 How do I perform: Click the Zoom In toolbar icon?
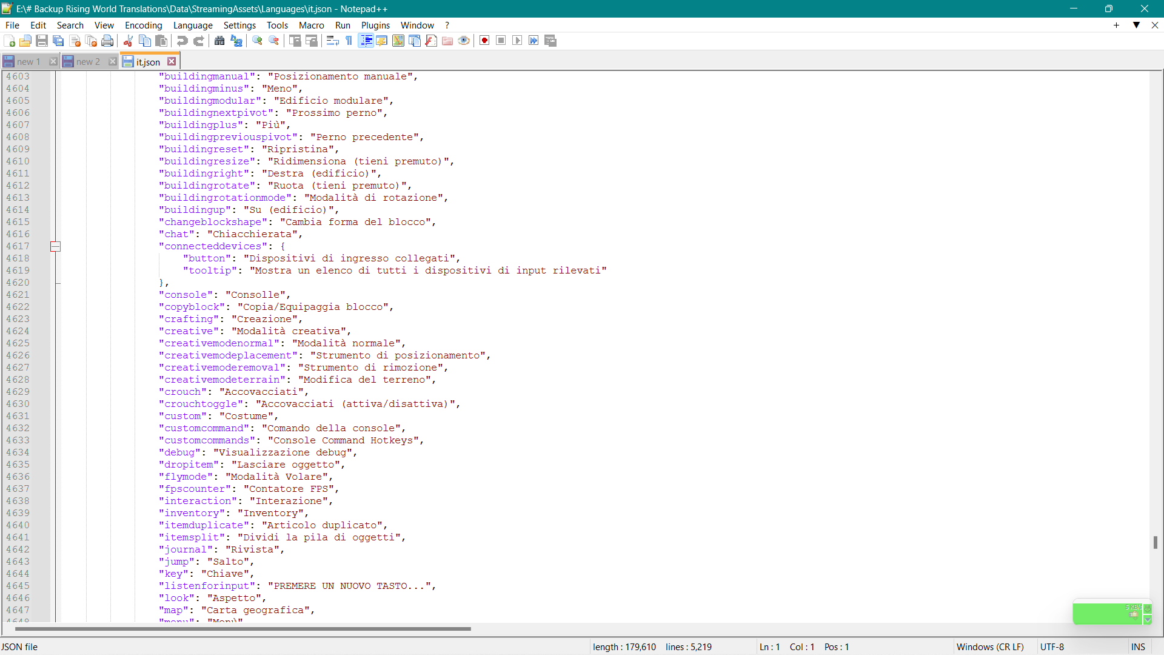[258, 41]
